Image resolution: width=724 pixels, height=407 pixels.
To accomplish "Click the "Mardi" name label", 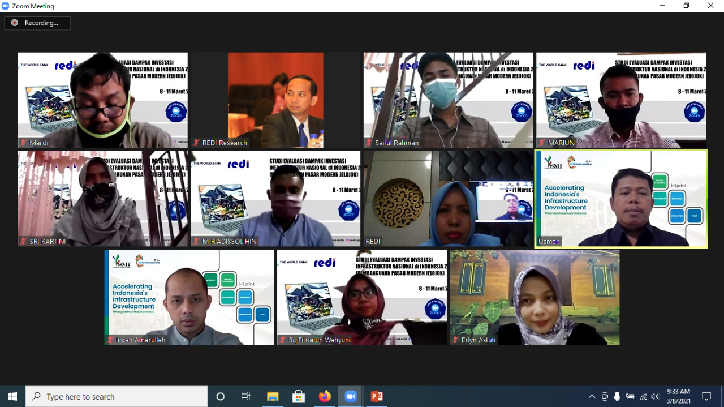I will [39, 143].
